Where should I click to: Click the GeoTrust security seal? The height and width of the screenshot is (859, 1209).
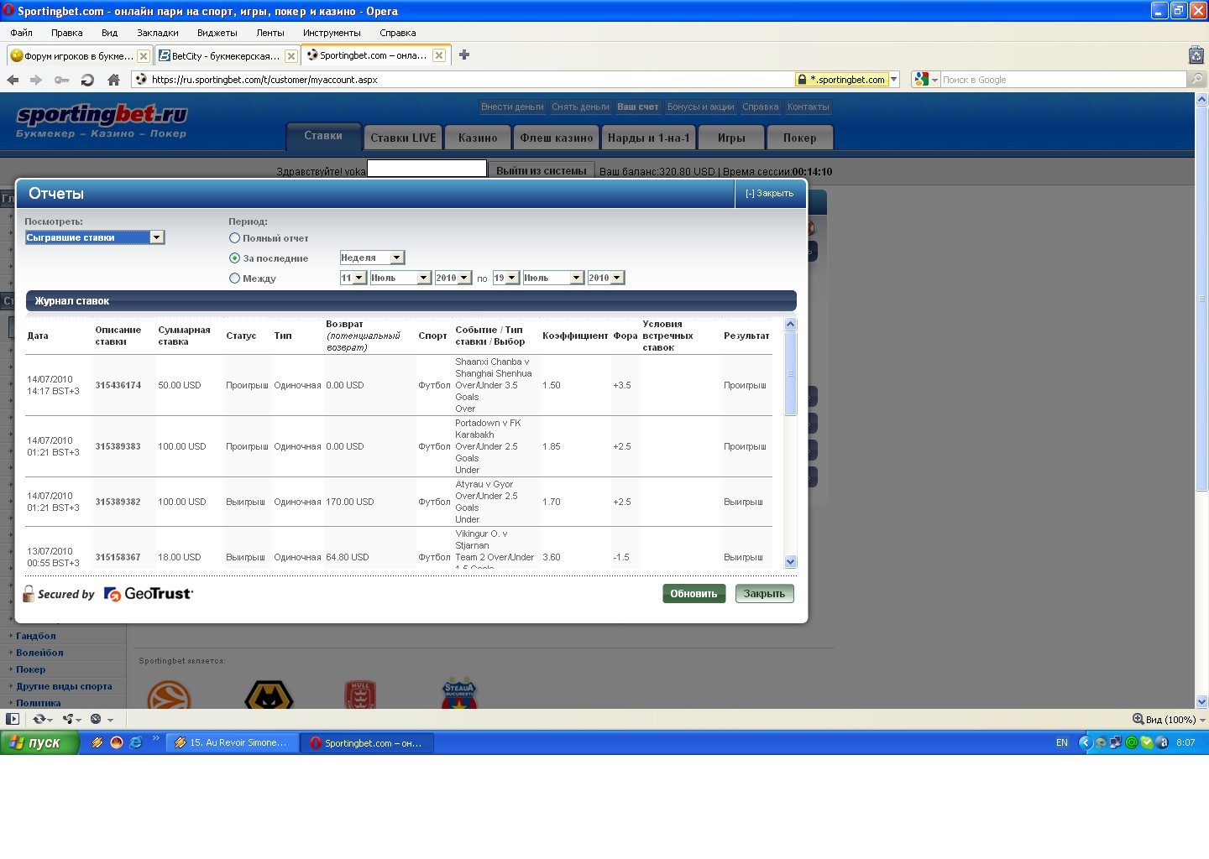149,594
